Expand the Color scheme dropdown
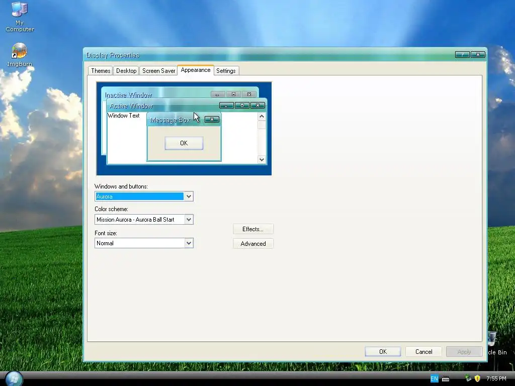 pyautogui.click(x=189, y=220)
